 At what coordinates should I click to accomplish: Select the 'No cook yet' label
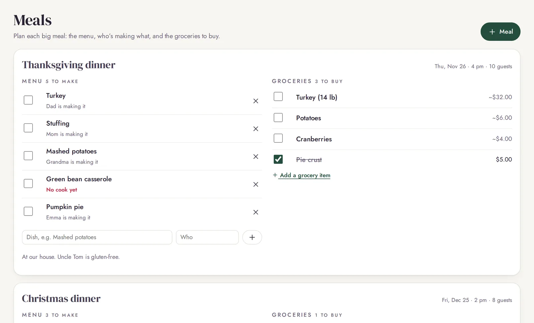pos(62,190)
